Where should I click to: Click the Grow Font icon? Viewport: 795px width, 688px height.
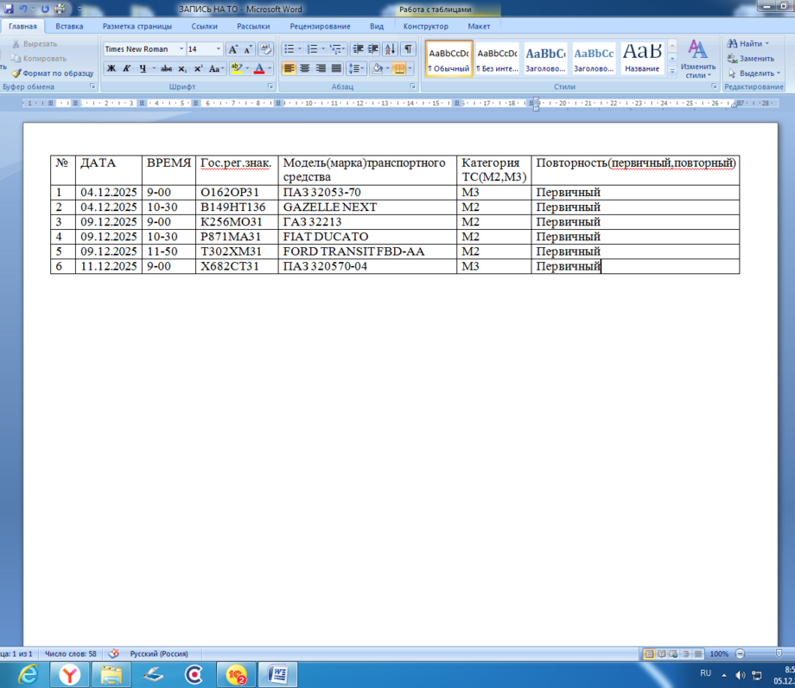pos(233,49)
